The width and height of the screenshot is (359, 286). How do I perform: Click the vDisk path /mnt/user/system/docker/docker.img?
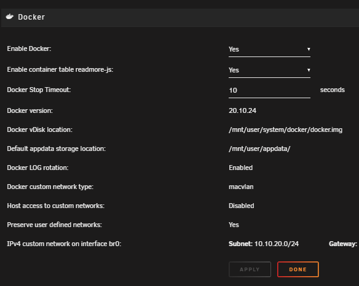[285, 130]
